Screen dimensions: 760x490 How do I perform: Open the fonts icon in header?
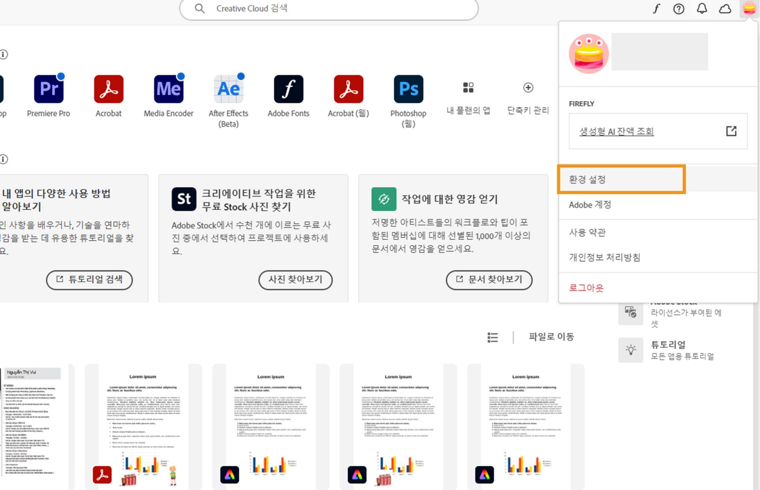click(x=656, y=9)
